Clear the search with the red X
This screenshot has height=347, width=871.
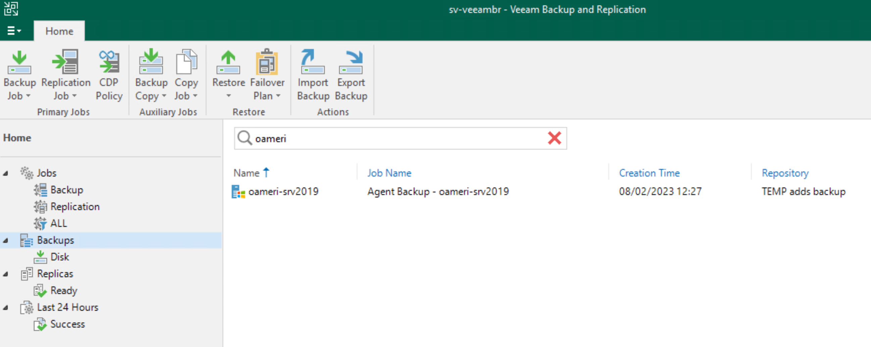click(555, 138)
